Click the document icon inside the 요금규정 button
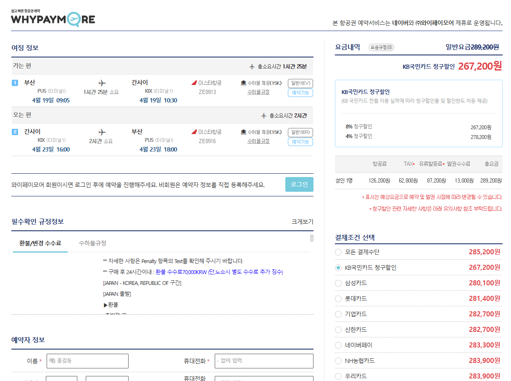511x381 pixels. tap(390, 47)
